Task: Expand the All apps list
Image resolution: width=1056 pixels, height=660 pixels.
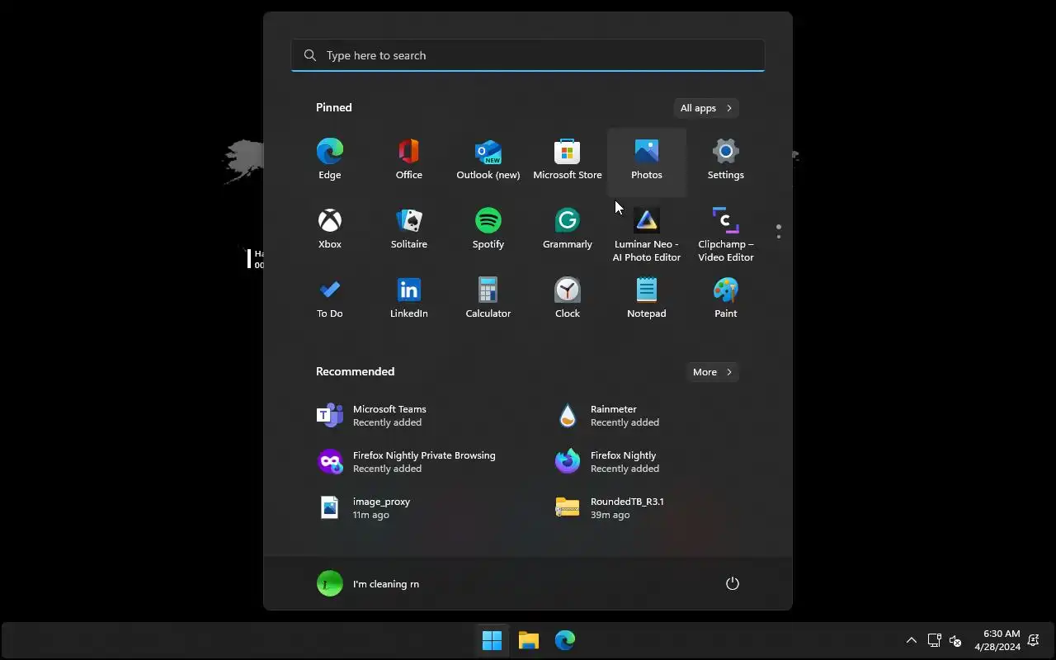Action: [x=705, y=108]
